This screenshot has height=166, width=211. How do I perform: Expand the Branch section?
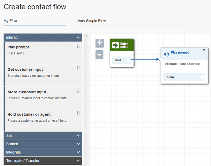tap(78, 144)
